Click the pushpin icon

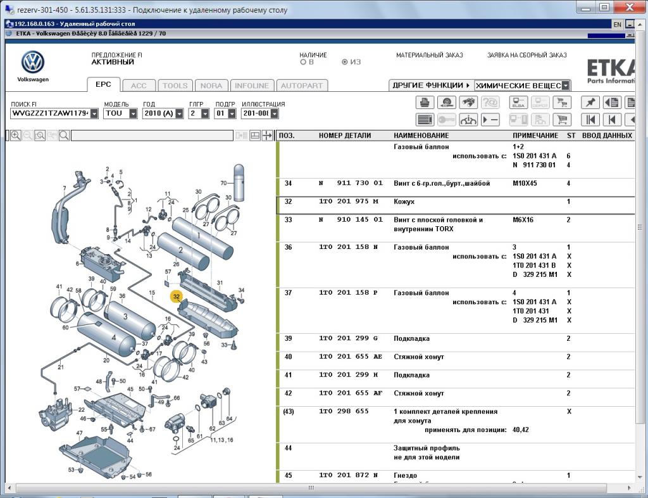590,102
